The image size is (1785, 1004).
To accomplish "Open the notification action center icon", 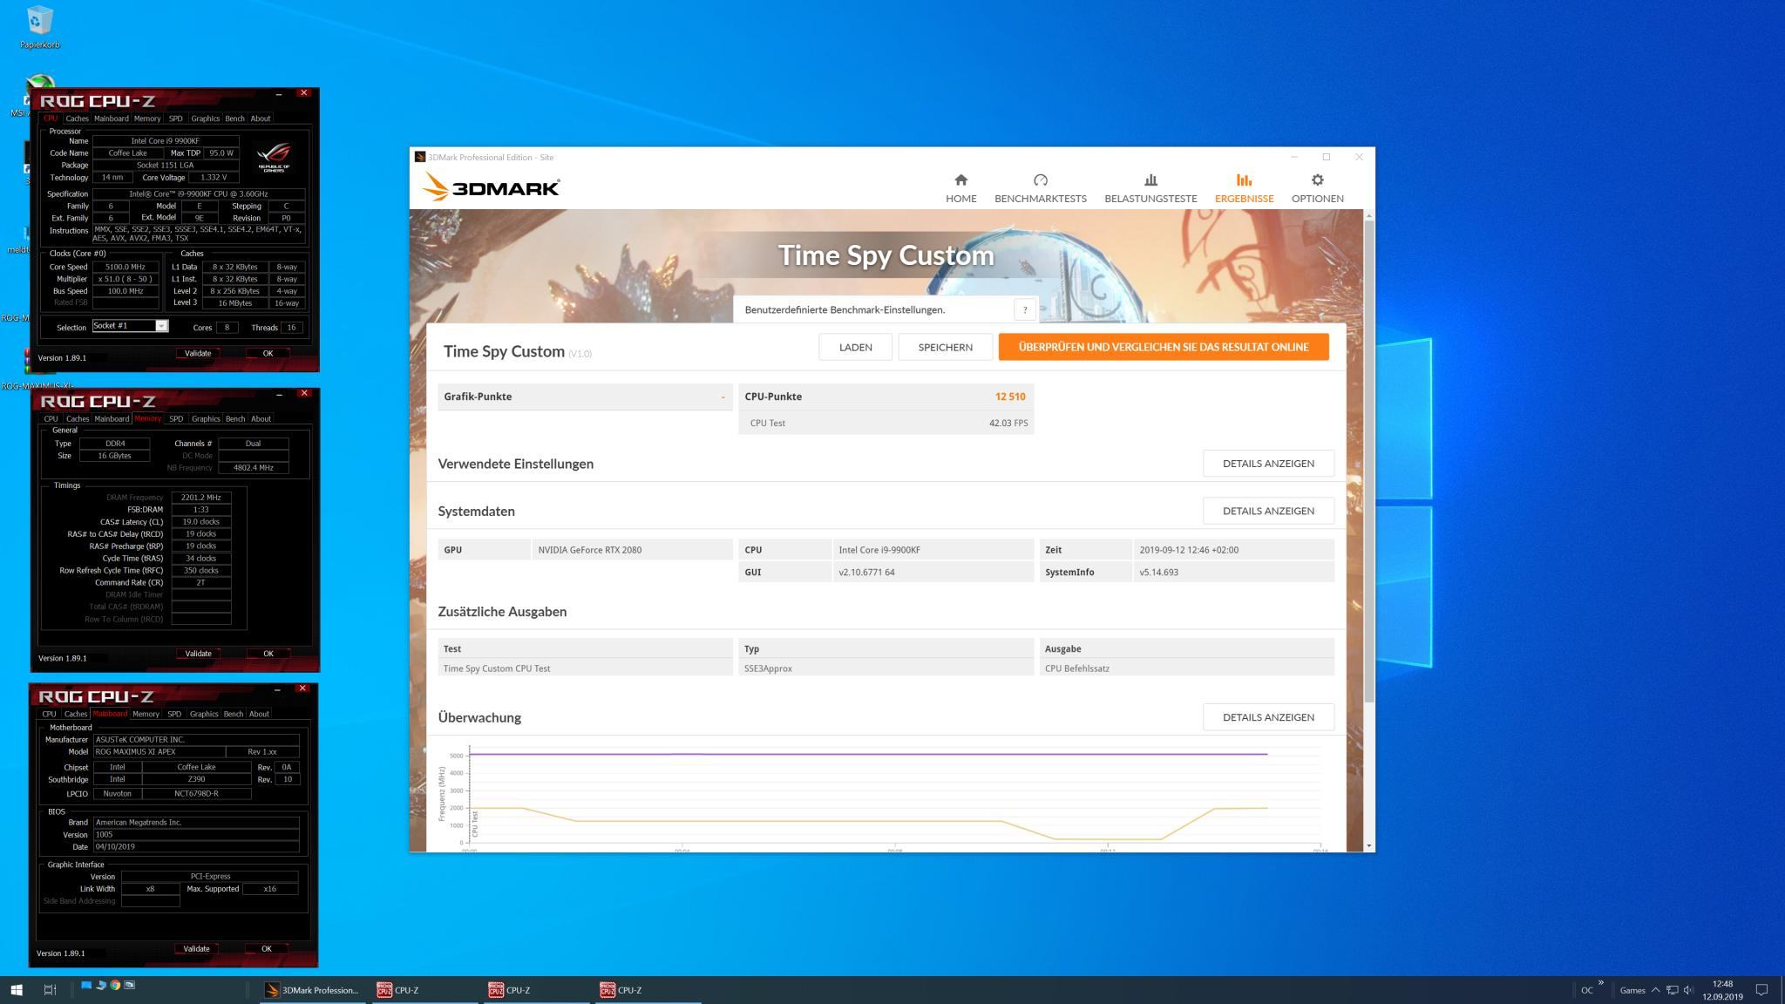I will [x=1761, y=990].
